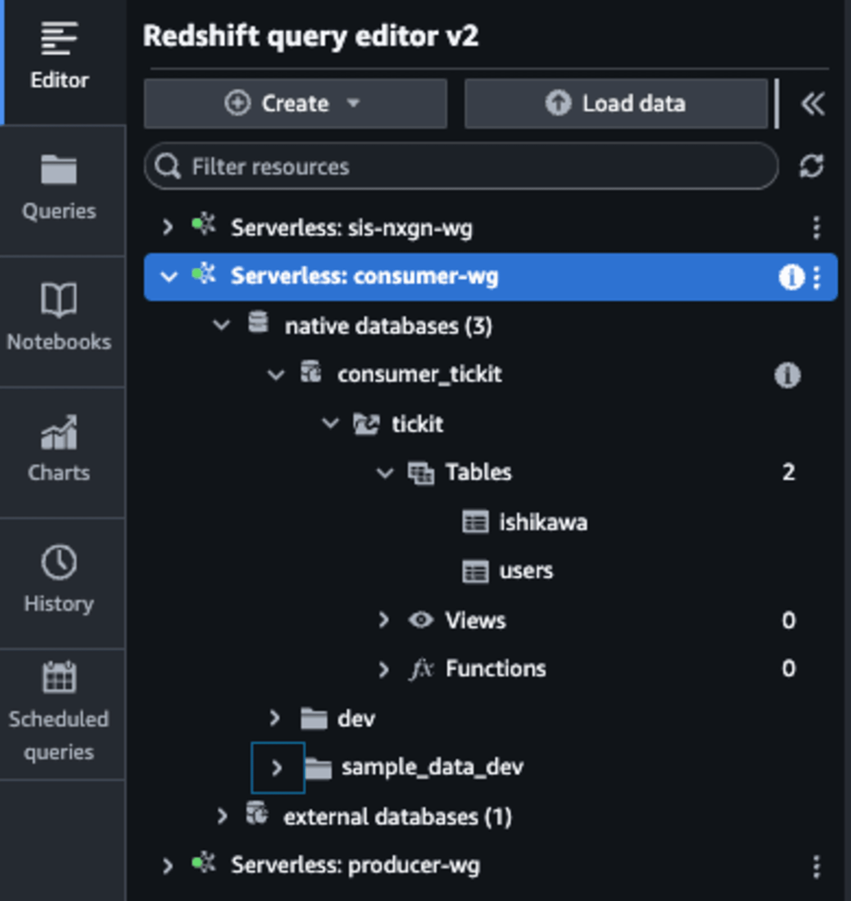Refresh the resource tree
This screenshot has width=851, height=901.
tap(811, 166)
